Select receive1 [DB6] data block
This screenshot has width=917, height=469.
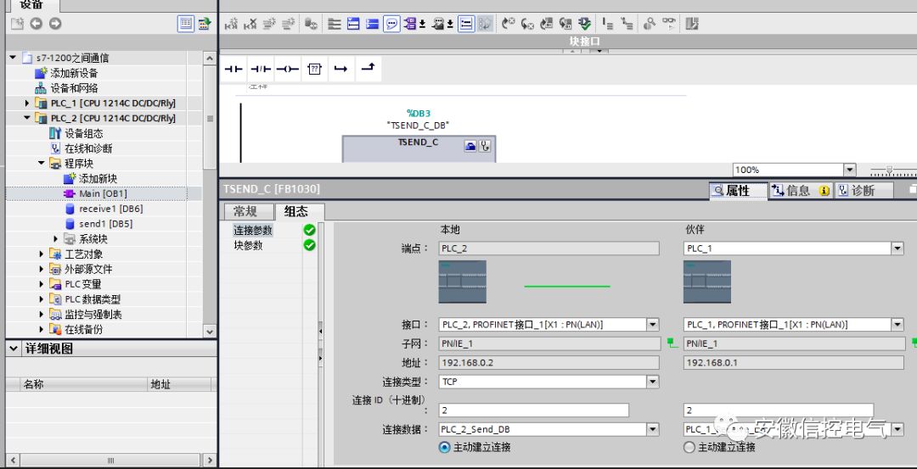pos(111,209)
